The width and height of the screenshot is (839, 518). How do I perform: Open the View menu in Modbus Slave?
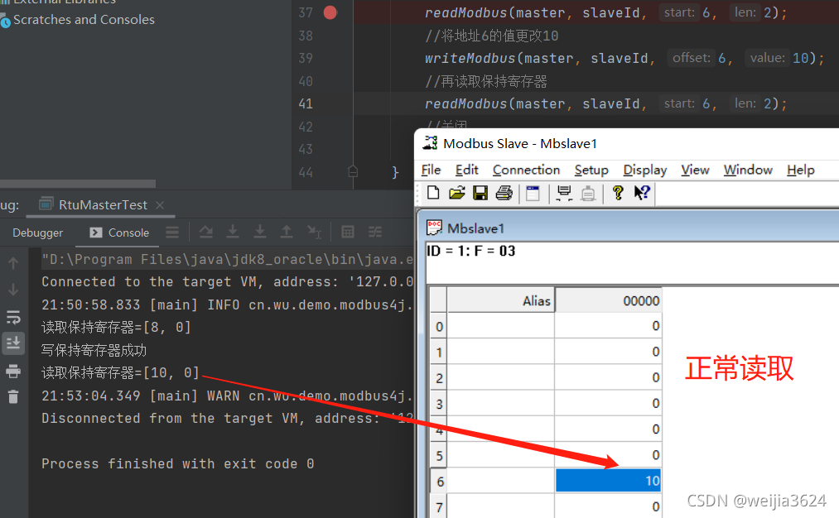point(695,170)
